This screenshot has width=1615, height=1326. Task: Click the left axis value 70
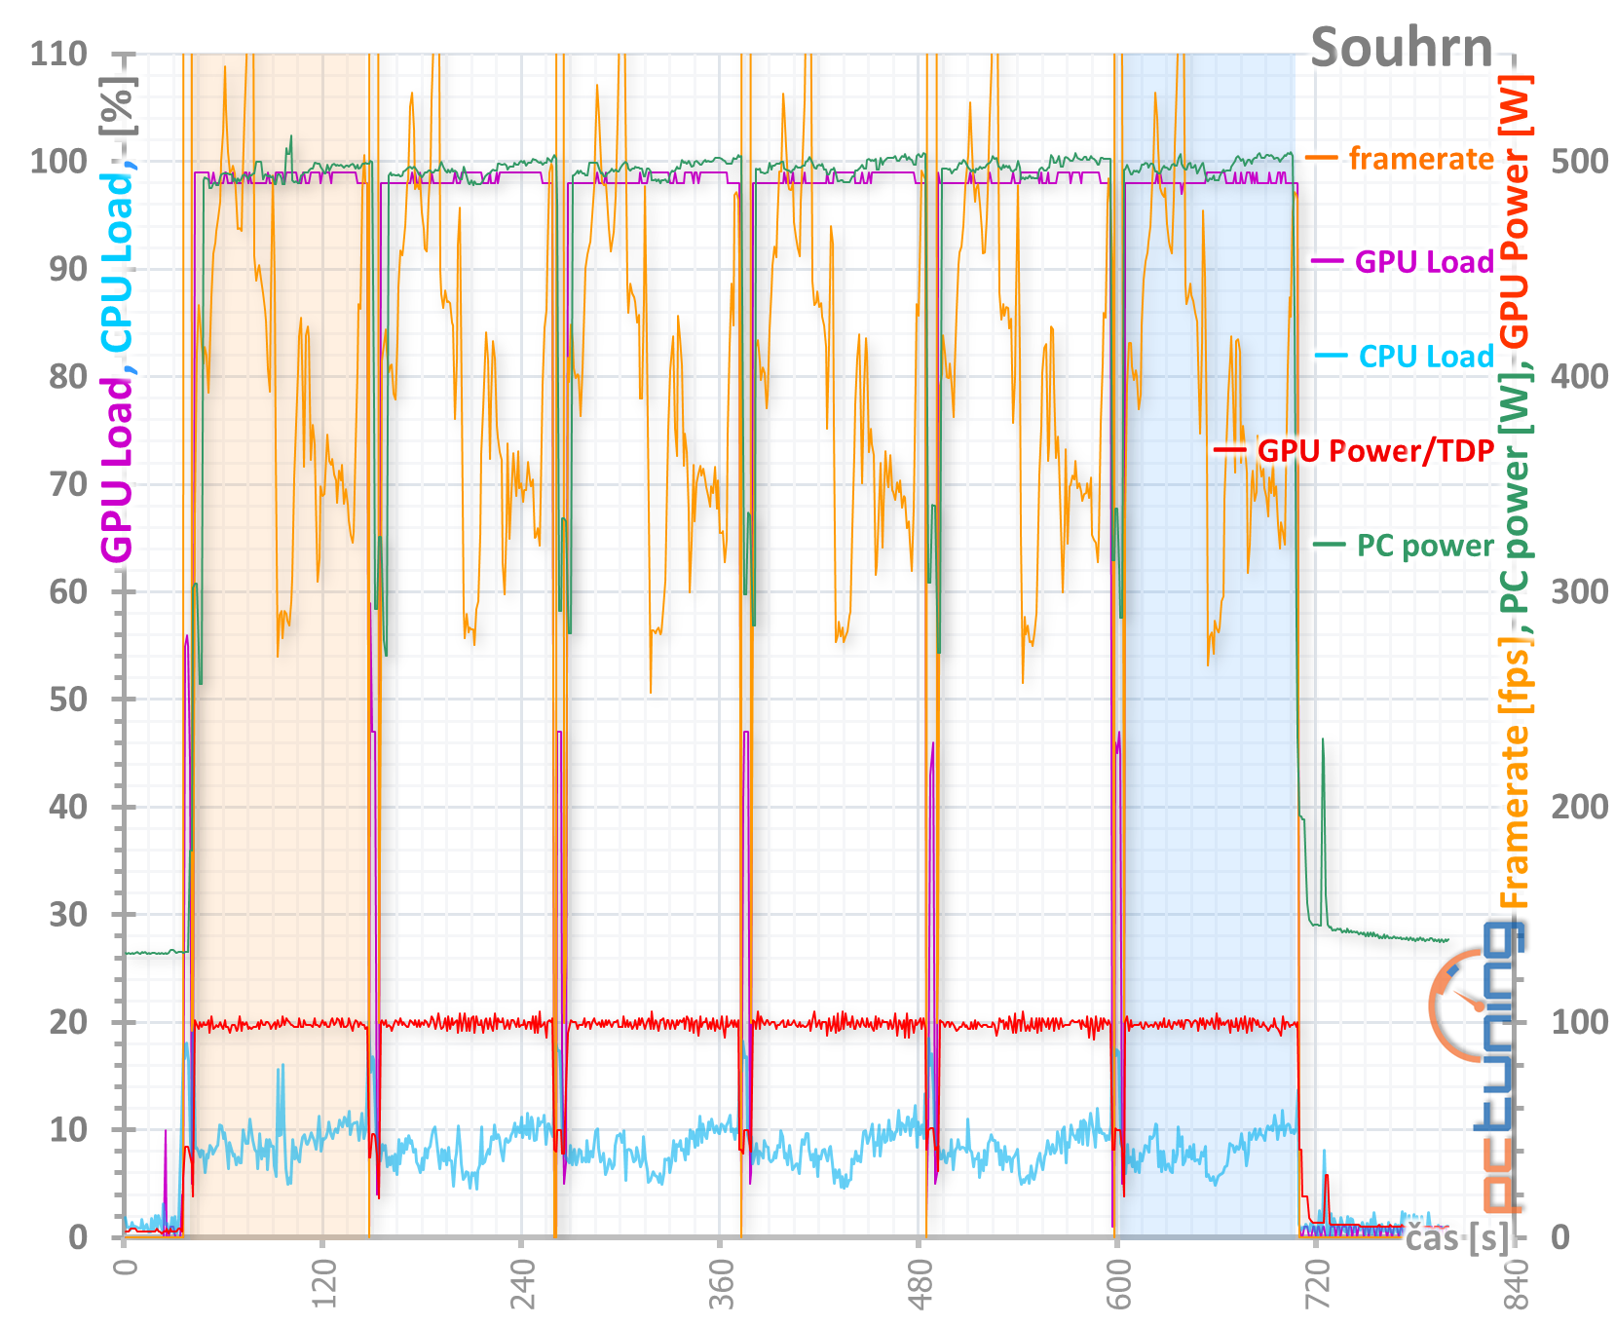(68, 484)
